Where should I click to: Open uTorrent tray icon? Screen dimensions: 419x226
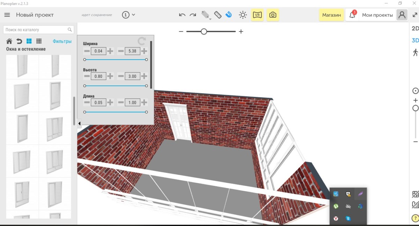coord(336,206)
